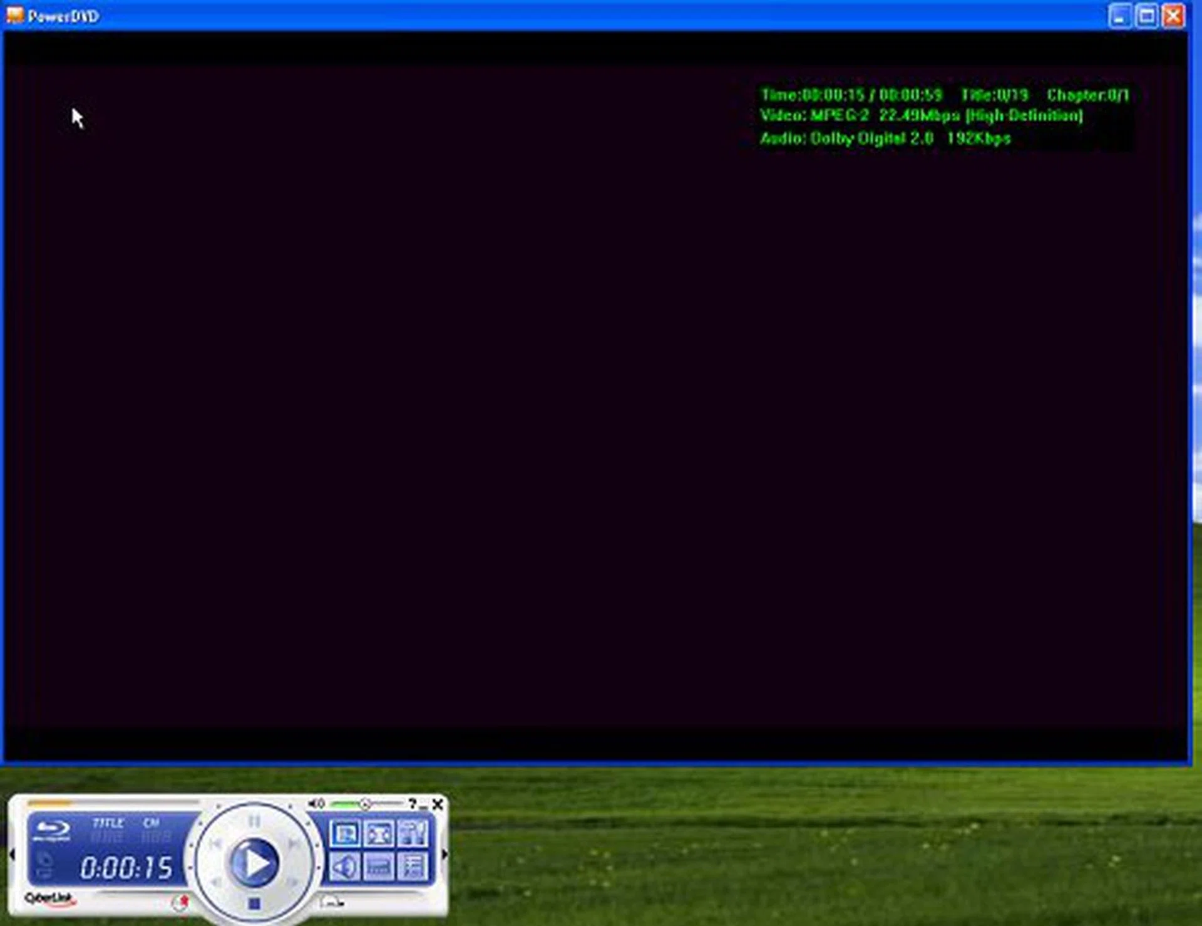Click the 'Audio: Dolby Digital 2.0' info line

pos(885,138)
